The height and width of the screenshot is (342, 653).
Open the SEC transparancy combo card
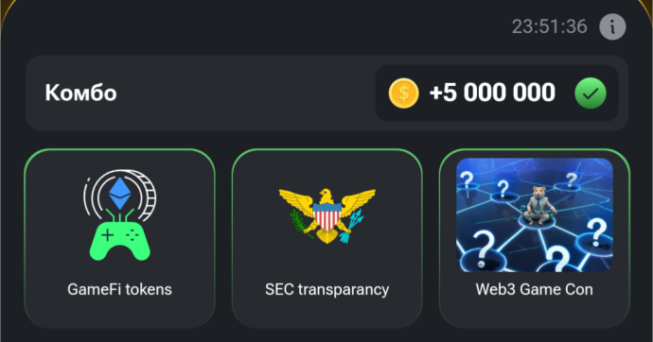tap(326, 239)
